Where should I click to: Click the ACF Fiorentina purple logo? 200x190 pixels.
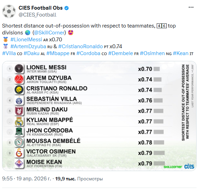pos(19,163)
